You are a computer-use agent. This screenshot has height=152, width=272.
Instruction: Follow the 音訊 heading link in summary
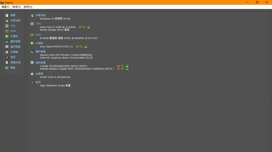38,82
